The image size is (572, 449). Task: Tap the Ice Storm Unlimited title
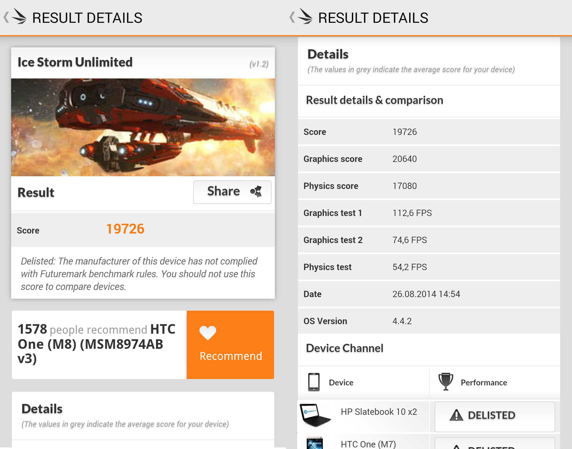point(75,62)
